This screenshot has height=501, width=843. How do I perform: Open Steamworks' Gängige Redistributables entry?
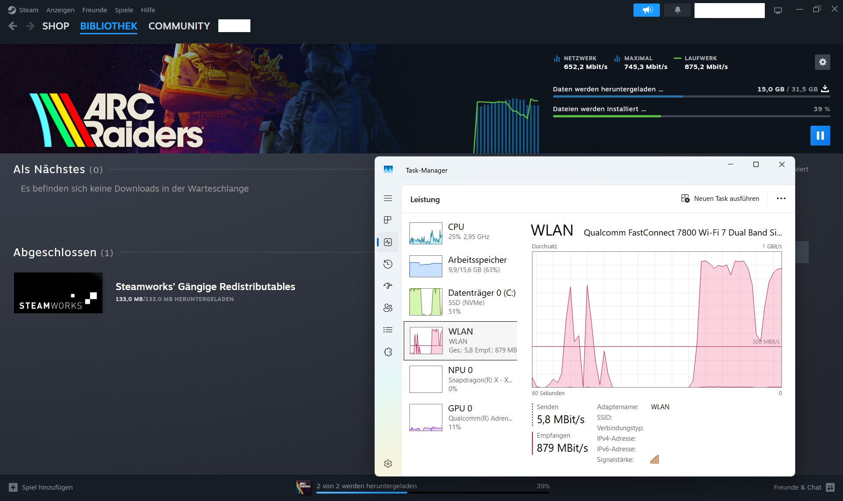(x=205, y=287)
